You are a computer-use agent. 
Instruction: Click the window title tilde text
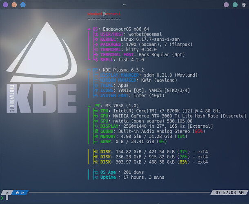coord(124,5)
